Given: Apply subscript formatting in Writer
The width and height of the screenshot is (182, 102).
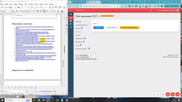Looking at the screenshot, I should point(54,11).
